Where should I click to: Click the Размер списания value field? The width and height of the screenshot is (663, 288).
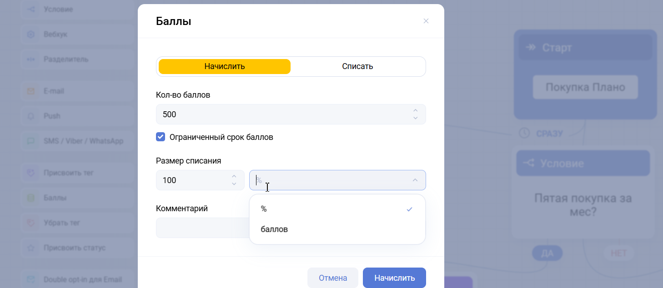191,180
